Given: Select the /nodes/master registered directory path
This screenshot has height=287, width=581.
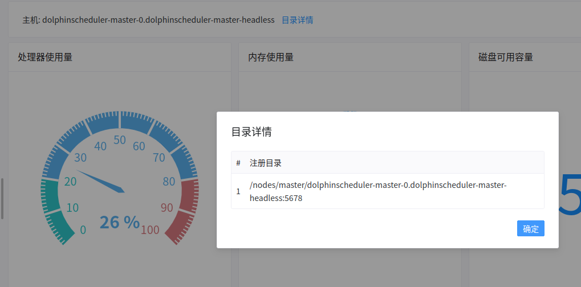Looking at the screenshot, I should [378, 191].
